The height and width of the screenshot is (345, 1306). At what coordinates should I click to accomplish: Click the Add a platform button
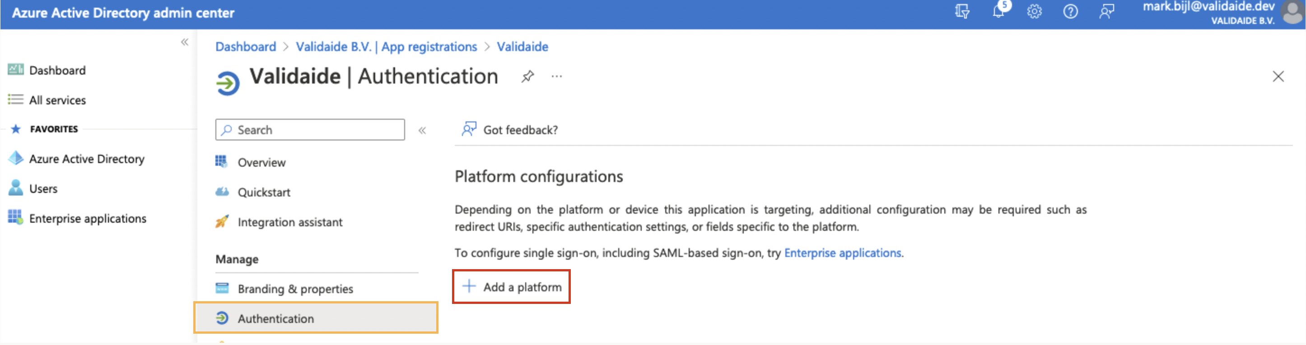pyautogui.click(x=511, y=286)
